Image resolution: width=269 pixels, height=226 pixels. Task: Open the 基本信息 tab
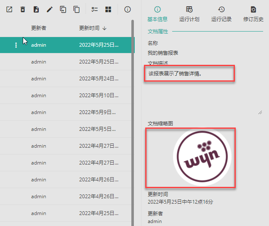tap(157, 14)
